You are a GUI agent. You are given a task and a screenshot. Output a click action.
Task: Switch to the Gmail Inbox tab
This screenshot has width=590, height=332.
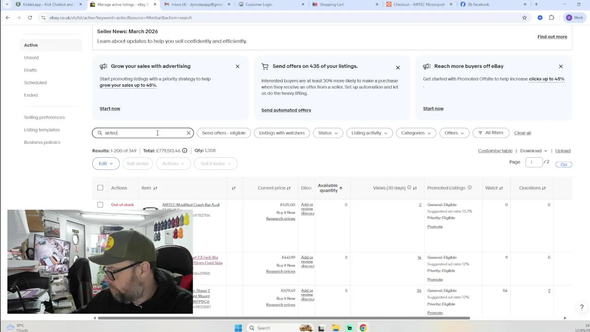(197, 4)
